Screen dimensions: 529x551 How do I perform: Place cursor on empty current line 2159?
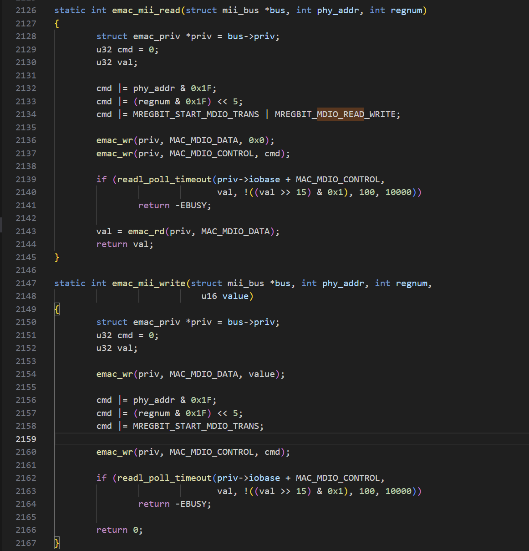(x=291, y=439)
